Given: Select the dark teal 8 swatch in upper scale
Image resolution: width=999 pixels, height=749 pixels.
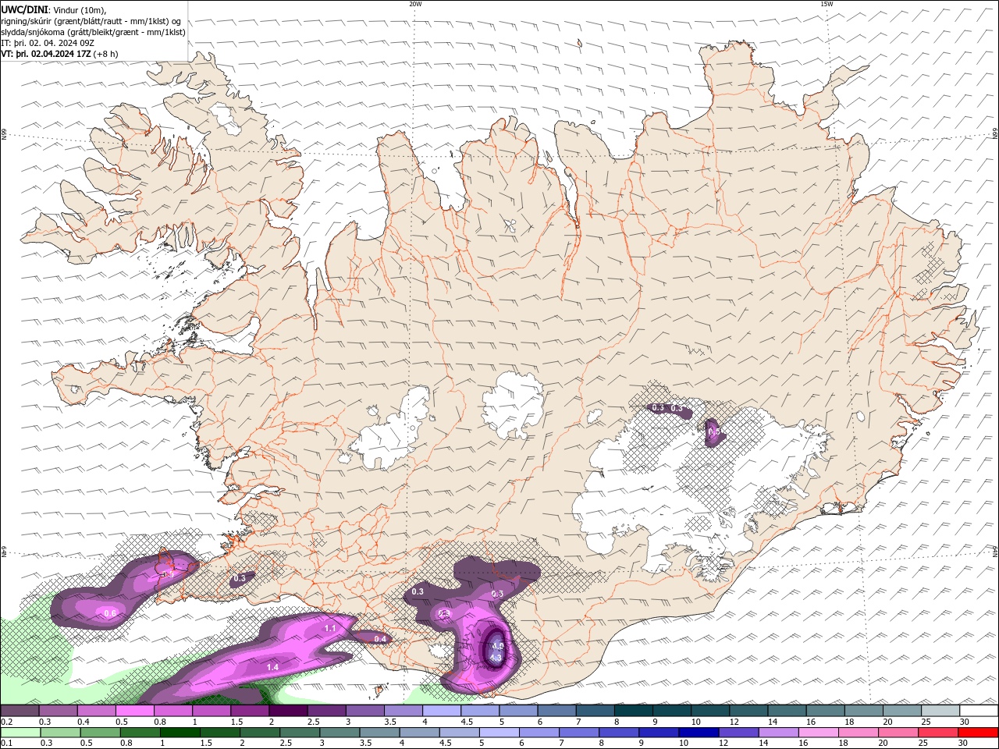Looking at the screenshot, I should pyautogui.click(x=633, y=711).
